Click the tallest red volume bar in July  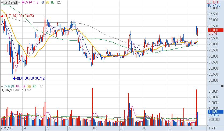(x=93, y=107)
